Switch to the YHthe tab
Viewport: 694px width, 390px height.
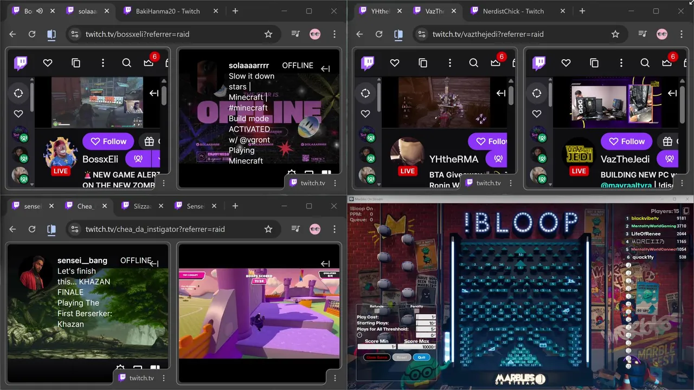pos(380,11)
